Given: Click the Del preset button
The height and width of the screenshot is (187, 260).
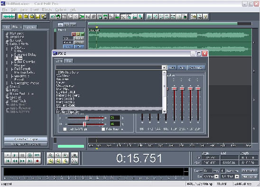Looking at the screenshot, I should click(x=182, y=68).
